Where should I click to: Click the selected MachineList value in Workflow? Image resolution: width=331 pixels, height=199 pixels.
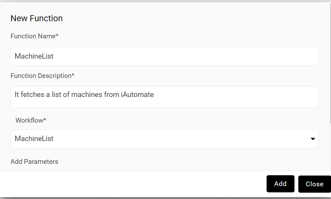[34, 139]
